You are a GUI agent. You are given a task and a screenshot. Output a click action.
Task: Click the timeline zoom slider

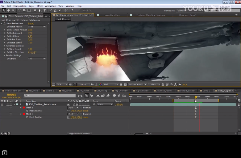tap(138, 134)
